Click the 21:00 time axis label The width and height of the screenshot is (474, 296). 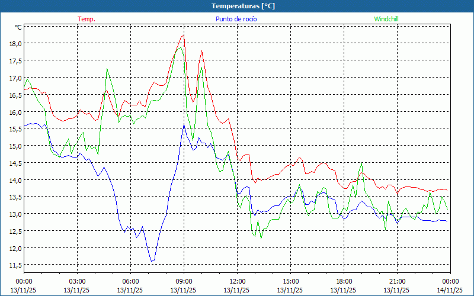click(397, 281)
